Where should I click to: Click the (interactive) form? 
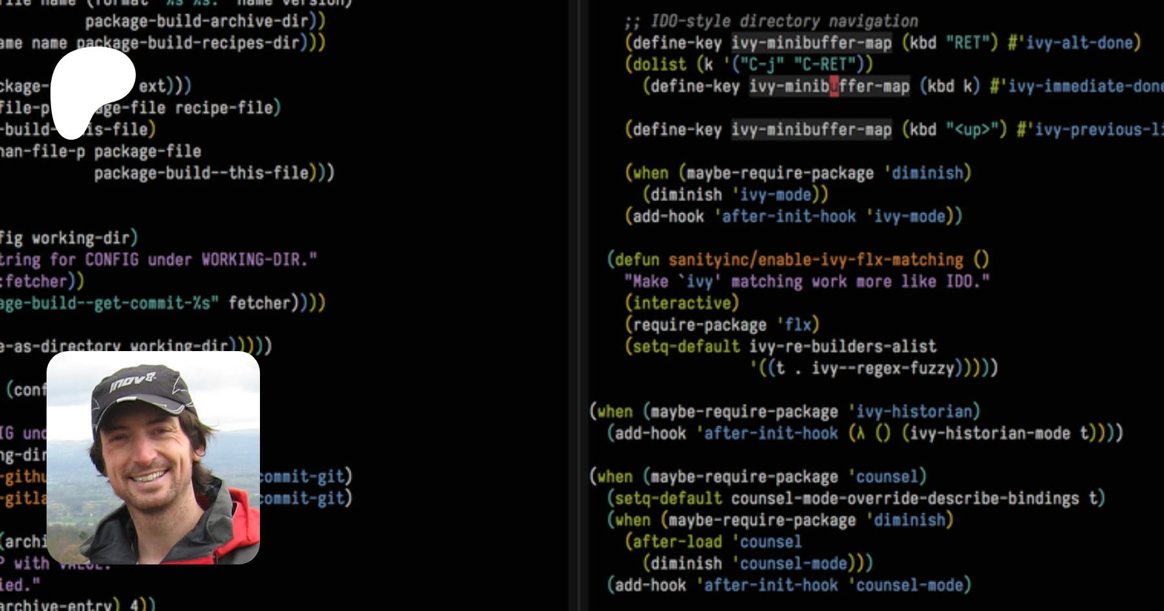tap(682, 303)
